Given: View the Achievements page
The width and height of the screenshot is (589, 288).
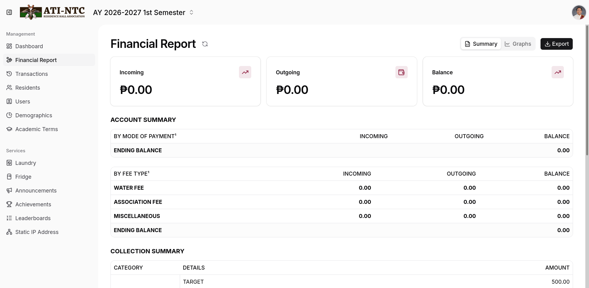Looking at the screenshot, I should coord(49,204).
